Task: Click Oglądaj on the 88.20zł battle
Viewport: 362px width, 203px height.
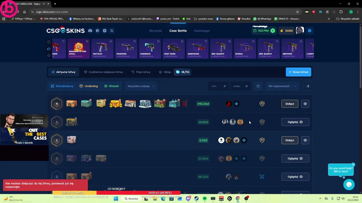Action: 295,177
